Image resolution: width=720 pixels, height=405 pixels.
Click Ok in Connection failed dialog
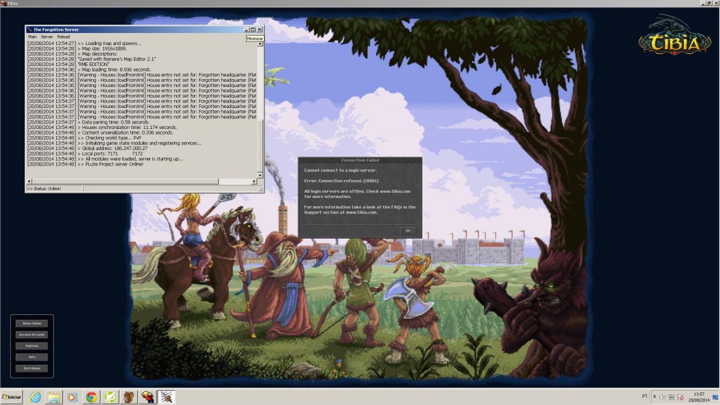[408, 230]
